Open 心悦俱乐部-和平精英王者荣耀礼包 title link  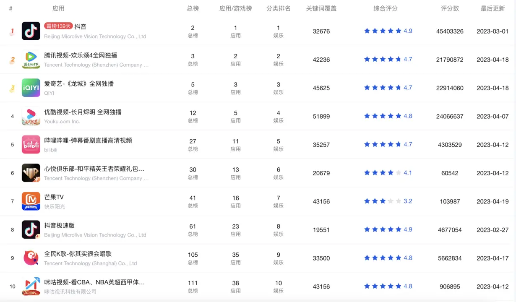[94, 169]
